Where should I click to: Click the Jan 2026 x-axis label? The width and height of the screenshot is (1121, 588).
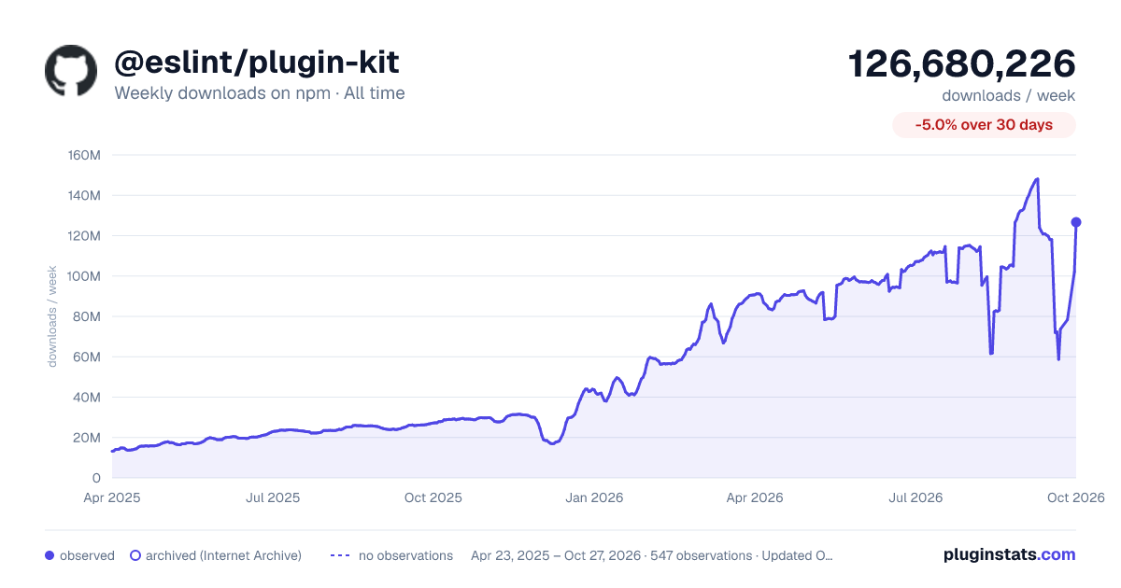pos(595,497)
